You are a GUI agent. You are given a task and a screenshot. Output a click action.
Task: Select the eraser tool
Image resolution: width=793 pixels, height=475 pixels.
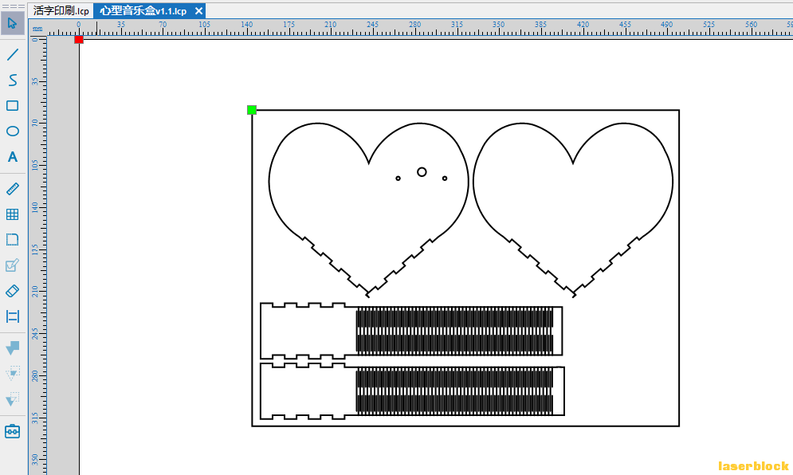(x=13, y=291)
